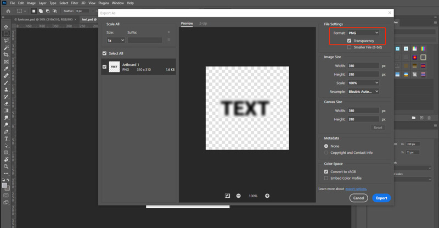439x228 pixels.
Task: Select the Rectangular Marquee tool in toolbox
Action: pos(6,34)
